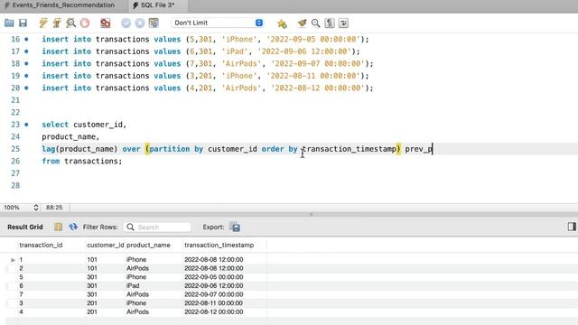Image resolution: width=578 pixels, height=325 pixels.
Task: Click cursor position 88:25 in status bar
Action: click(54, 208)
